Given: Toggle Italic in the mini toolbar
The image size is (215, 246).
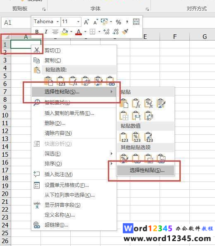Looking at the screenshot, I should 46,32.
